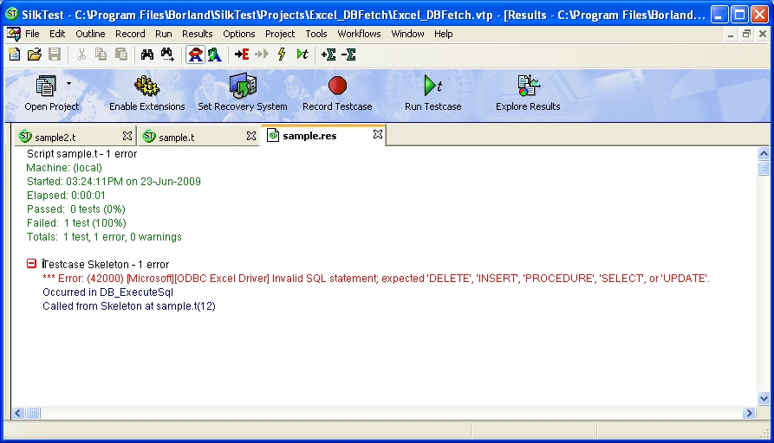This screenshot has height=443, width=774.
Task: Click the 'Occurred in DB_ExecuteSql' line
Action: [x=107, y=292]
